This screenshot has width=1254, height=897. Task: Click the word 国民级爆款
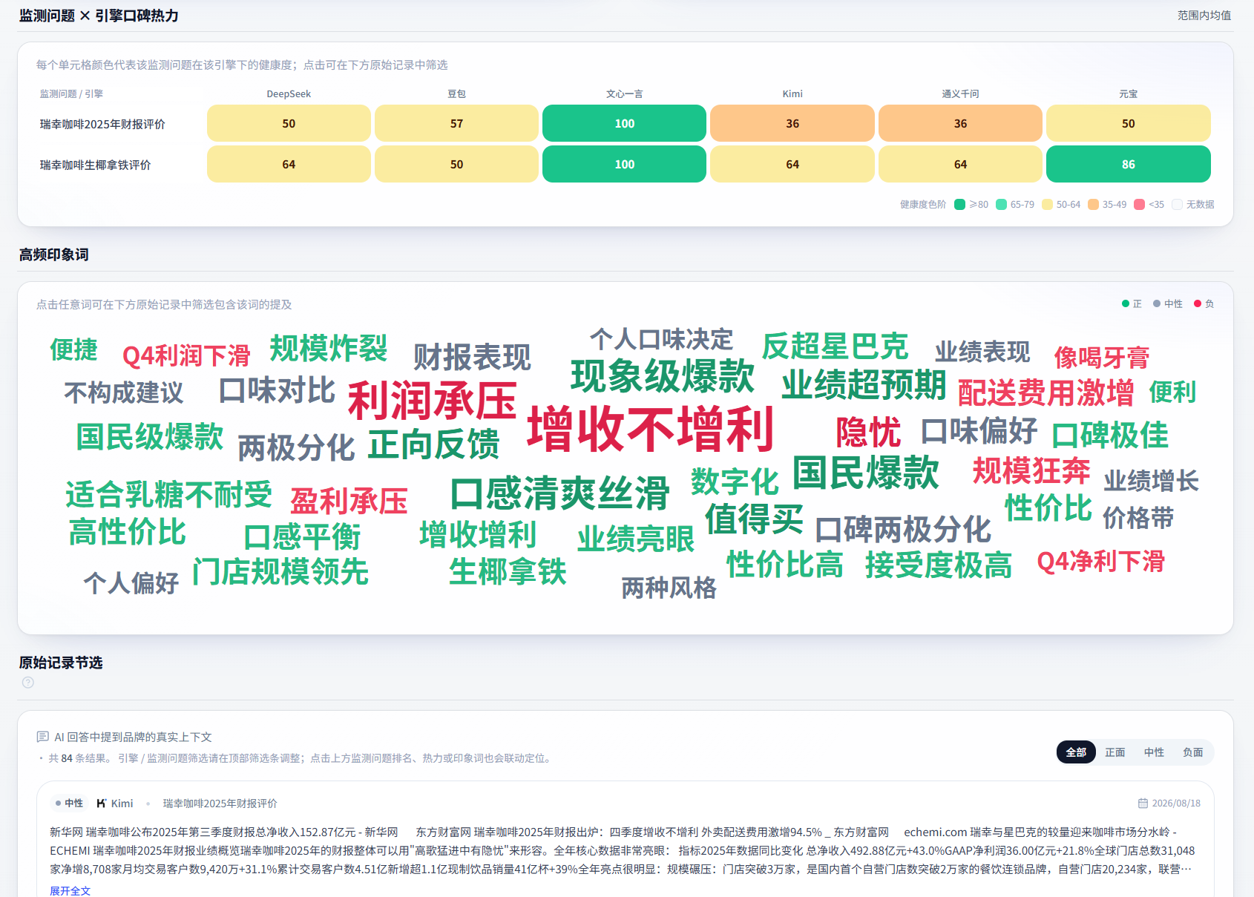[x=150, y=437]
